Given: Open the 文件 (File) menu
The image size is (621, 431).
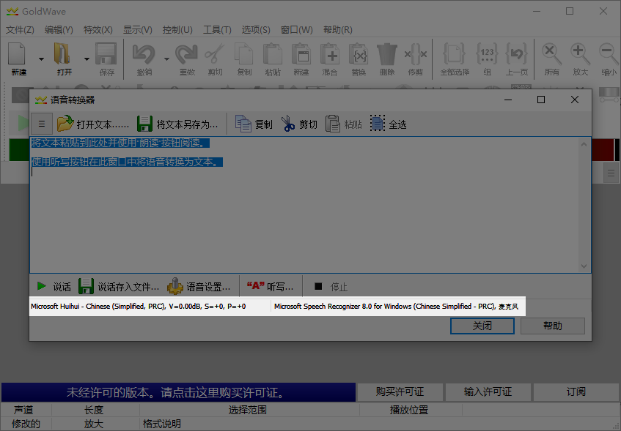Looking at the screenshot, I should pyautogui.click(x=19, y=29).
